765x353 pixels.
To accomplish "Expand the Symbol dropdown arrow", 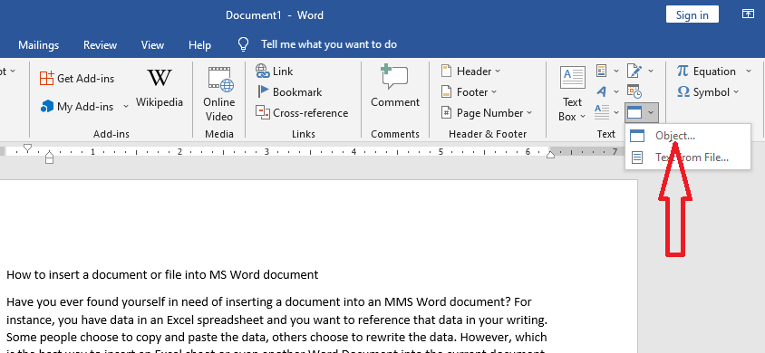I will 736,92.
